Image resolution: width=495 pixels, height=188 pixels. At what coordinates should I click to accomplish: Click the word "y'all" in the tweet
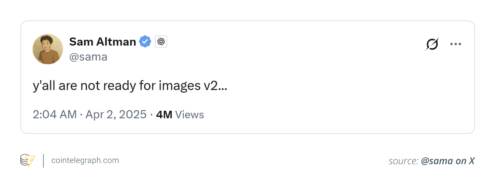(x=44, y=86)
